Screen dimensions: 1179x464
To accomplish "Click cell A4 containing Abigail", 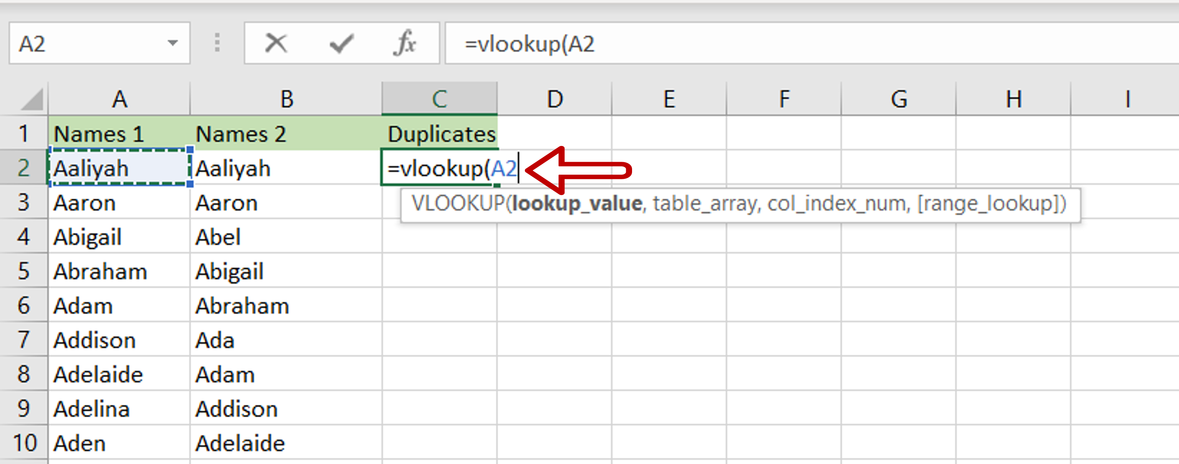I will coord(119,237).
